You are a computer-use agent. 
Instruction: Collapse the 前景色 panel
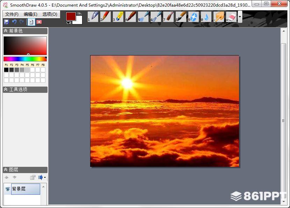coord(6,31)
